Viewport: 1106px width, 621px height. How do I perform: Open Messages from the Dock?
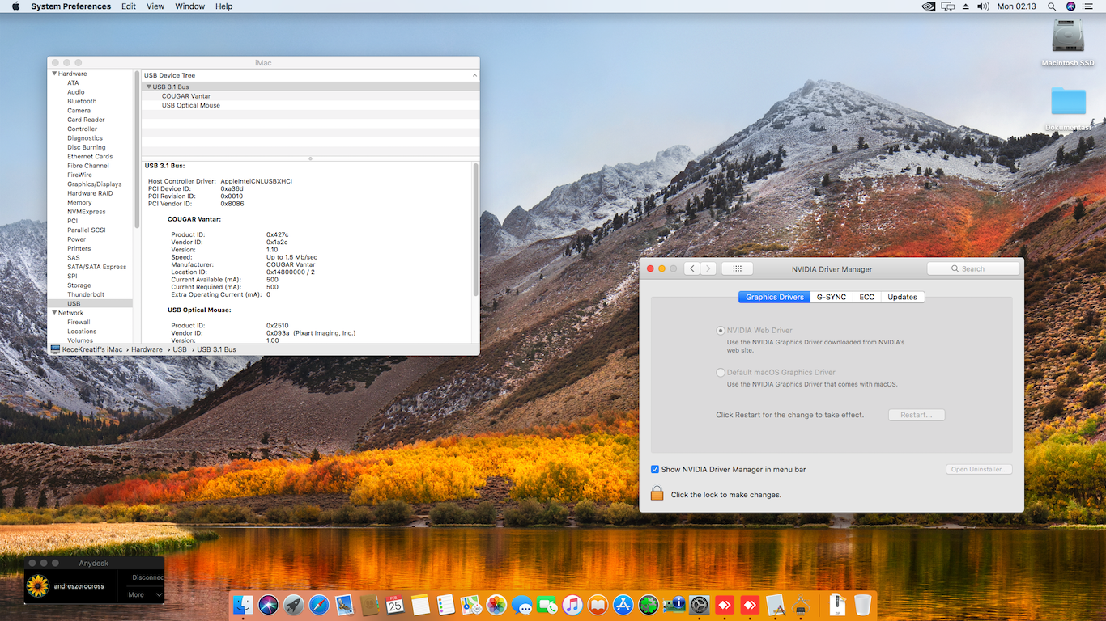click(x=521, y=604)
